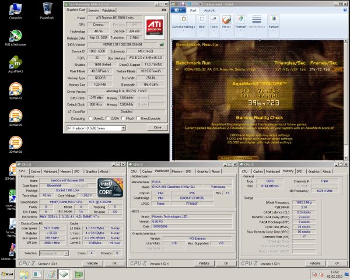This screenshot has height=280, width=350.
Task: Click the CPU-Z taskbar icon
Action: tap(65, 274)
